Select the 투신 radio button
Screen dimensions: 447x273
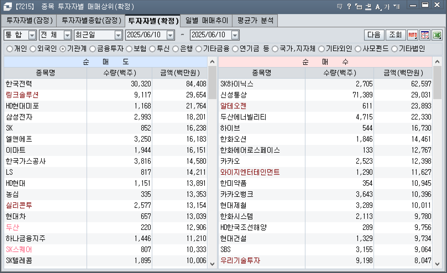pyautogui.click(x=152, y=49)
